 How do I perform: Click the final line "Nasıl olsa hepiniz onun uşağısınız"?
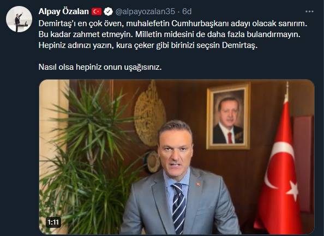[x=100, y=67]
